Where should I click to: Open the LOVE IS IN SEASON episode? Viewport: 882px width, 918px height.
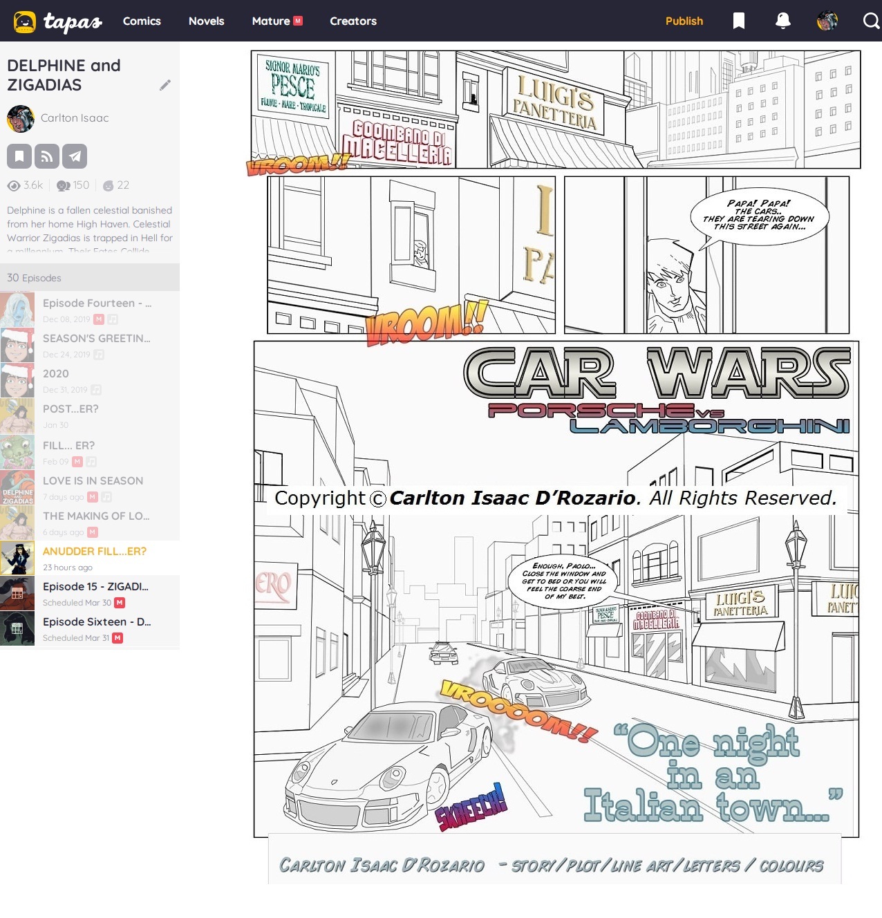[x=93, y=480]
